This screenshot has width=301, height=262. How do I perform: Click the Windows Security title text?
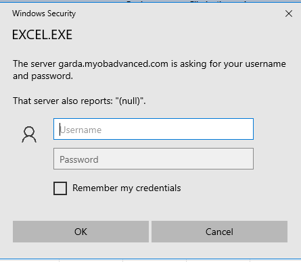coord(44,14)
